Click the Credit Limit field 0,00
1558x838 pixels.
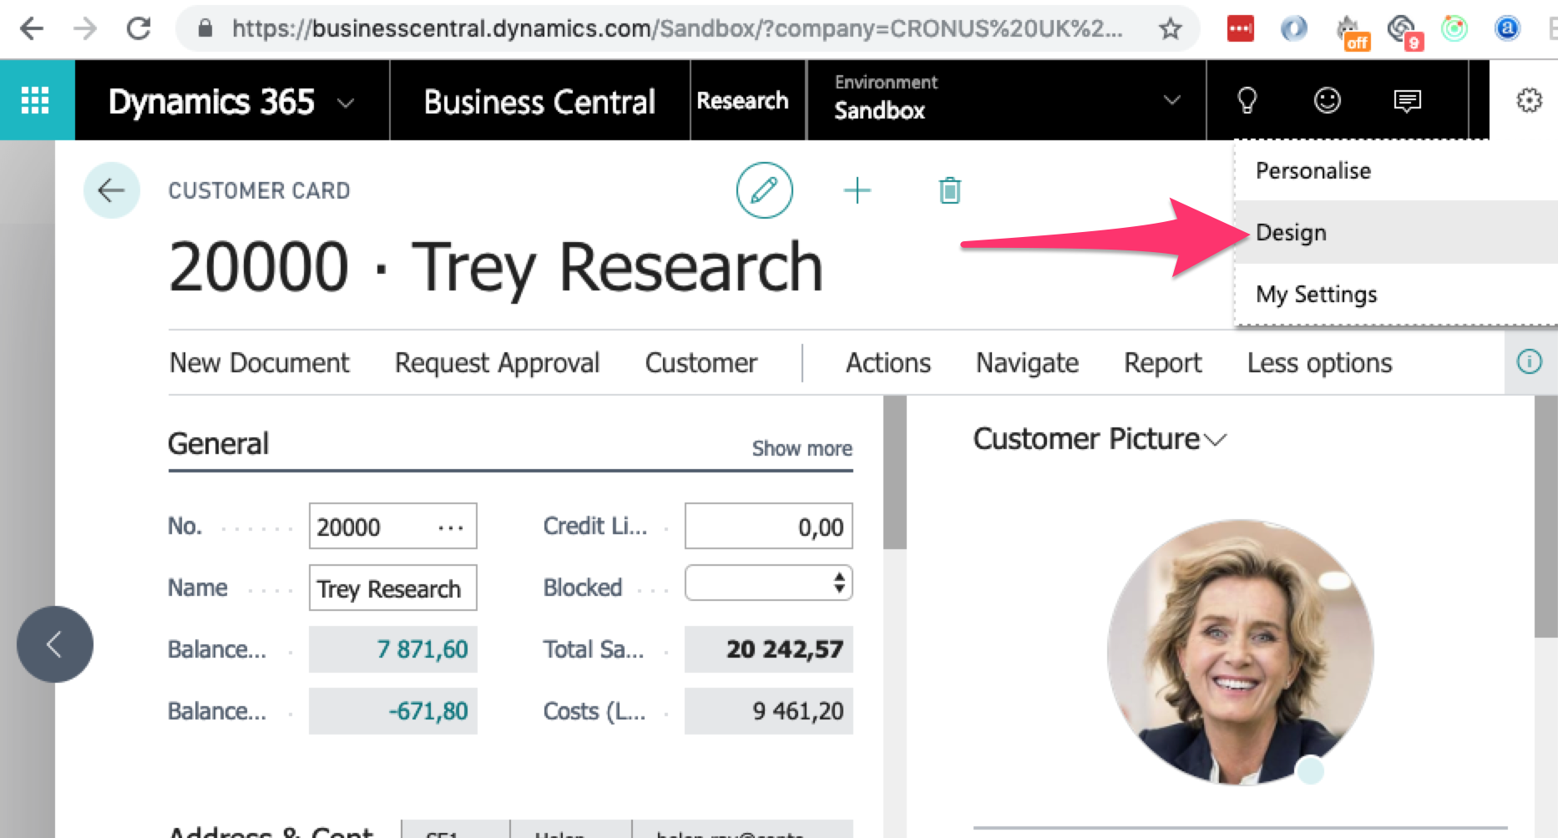pos(768,526)
